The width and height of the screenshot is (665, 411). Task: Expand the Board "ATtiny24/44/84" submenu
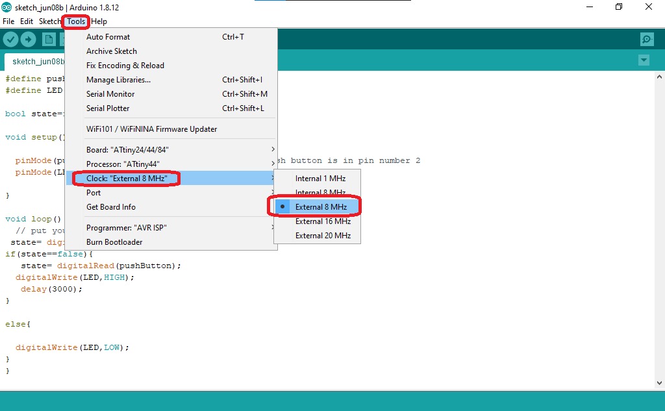(171, 150)
